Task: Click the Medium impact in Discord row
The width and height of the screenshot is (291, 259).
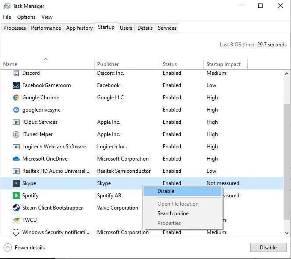Action: coord(216,73)
